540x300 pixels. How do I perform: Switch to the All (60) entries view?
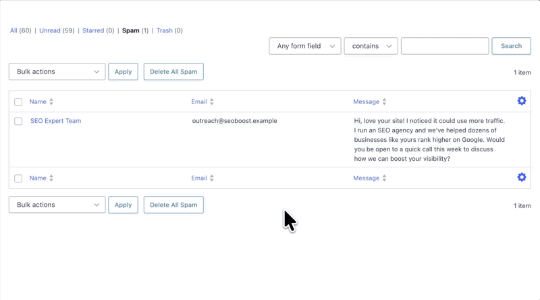[21, 30]
